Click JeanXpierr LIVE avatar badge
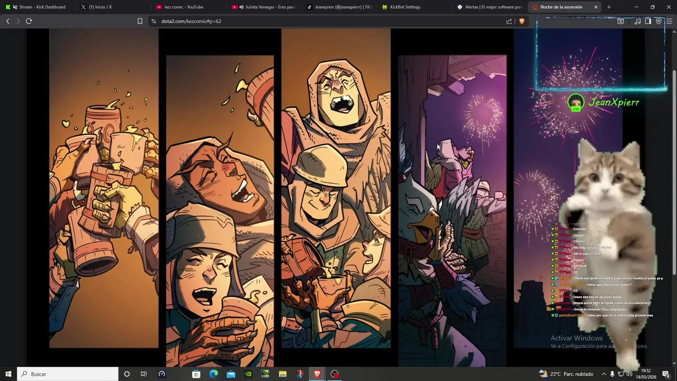677x381 pixels. [x=575, y=102]
